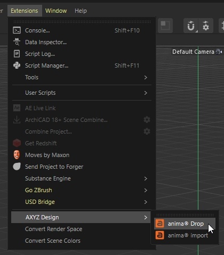
Task: Click anima import submenu item
Action: pyautogui.click(x=185, y=235)
